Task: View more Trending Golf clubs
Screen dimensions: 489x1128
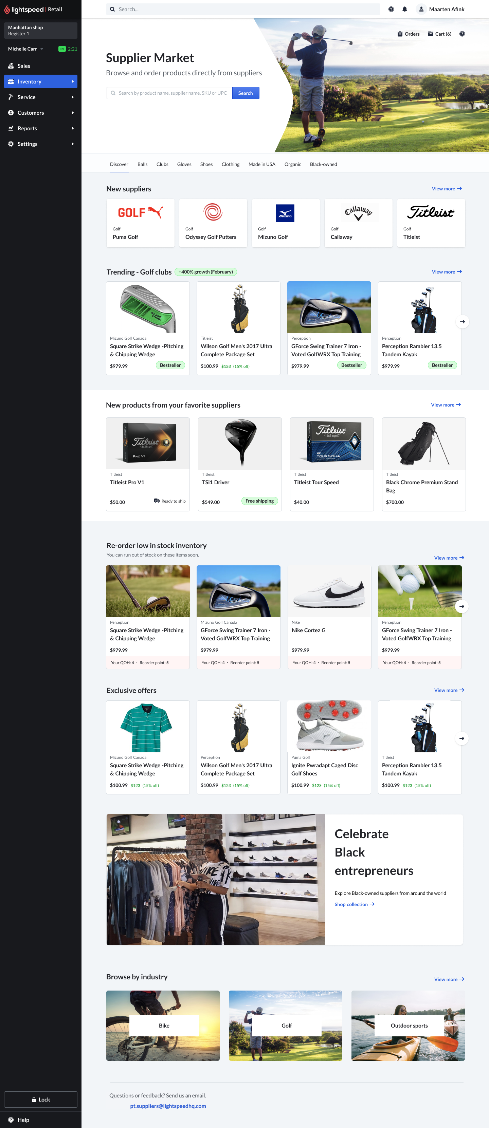Action: click(x=447, y=272)
